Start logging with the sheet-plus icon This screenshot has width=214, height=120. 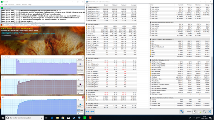tap(199, 111)
